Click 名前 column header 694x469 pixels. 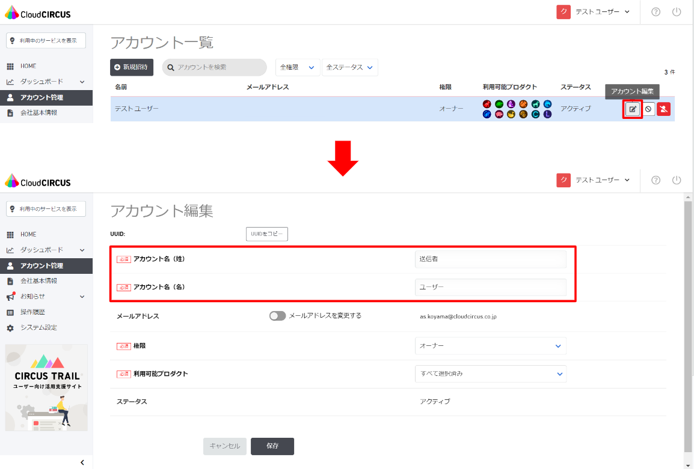(121, 87)
